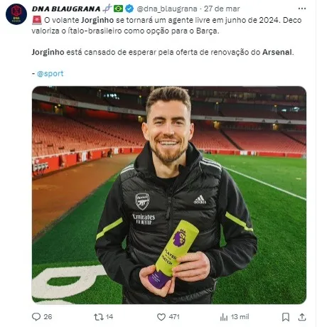
Task: Open the DNA BLAUGRANA display name
Action: coord(66,9)
